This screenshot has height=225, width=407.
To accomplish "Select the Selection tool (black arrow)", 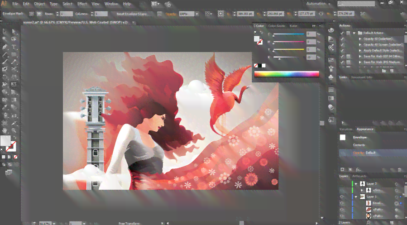I will 5,32.
